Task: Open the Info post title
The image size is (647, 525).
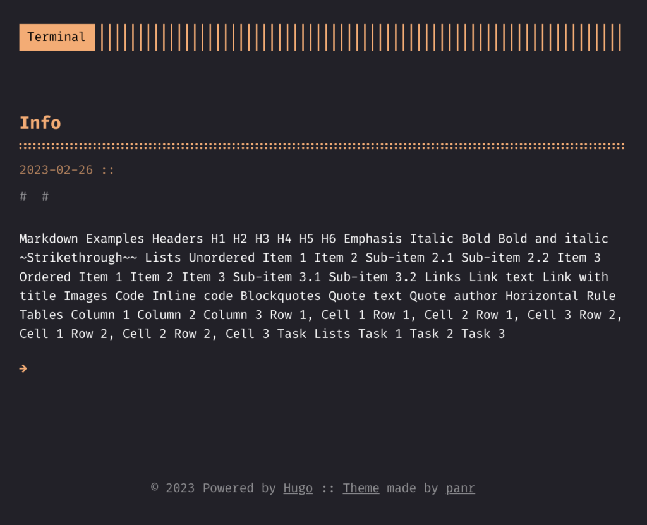Action: [x=40, y=123]
